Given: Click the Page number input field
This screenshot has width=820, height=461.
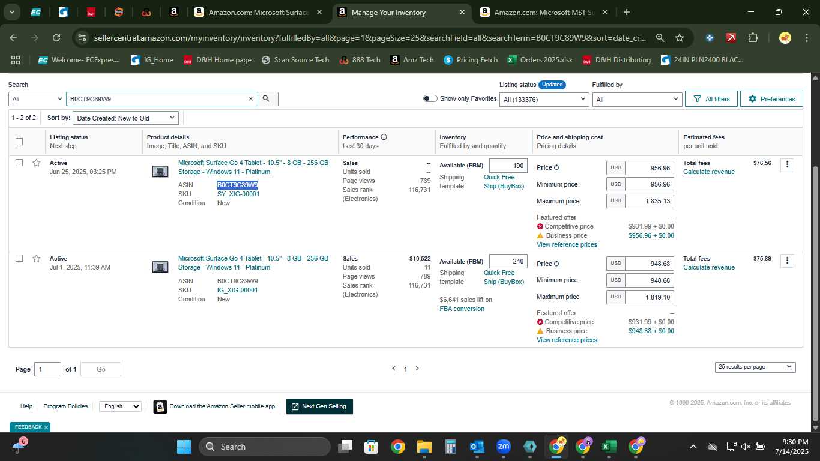Looking at the screenshot, I should click(47, 369).
